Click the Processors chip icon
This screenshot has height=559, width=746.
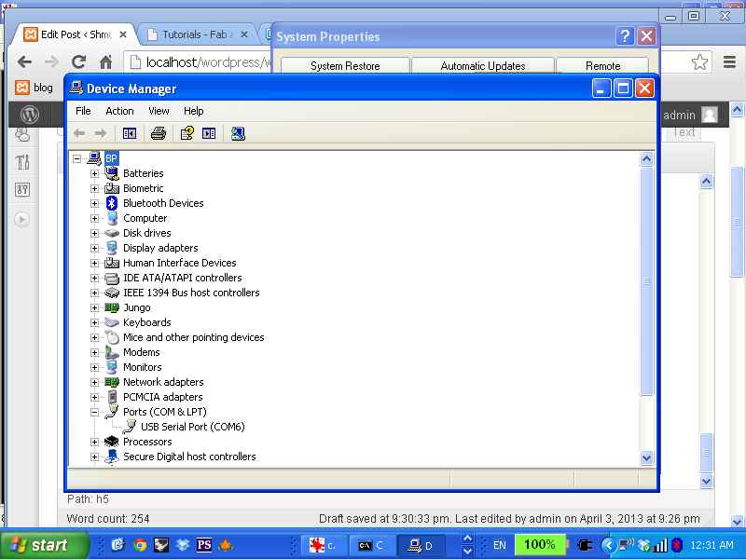tap(112, 442)
